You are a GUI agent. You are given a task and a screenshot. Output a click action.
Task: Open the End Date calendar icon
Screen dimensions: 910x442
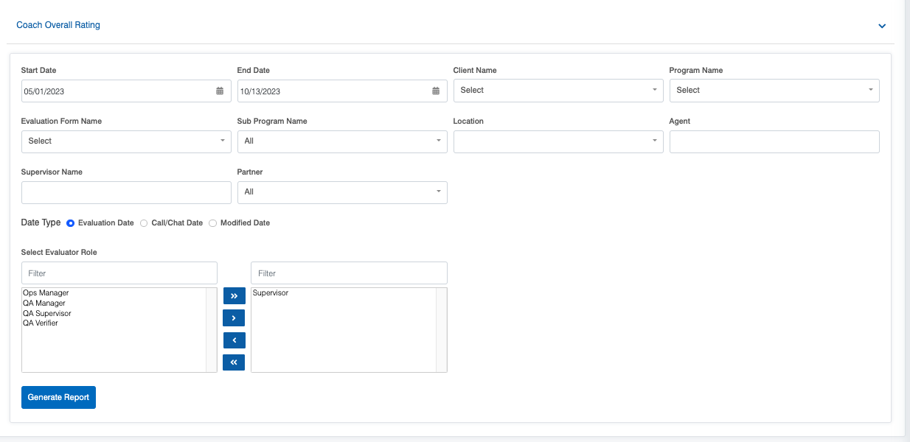[436, 91]
